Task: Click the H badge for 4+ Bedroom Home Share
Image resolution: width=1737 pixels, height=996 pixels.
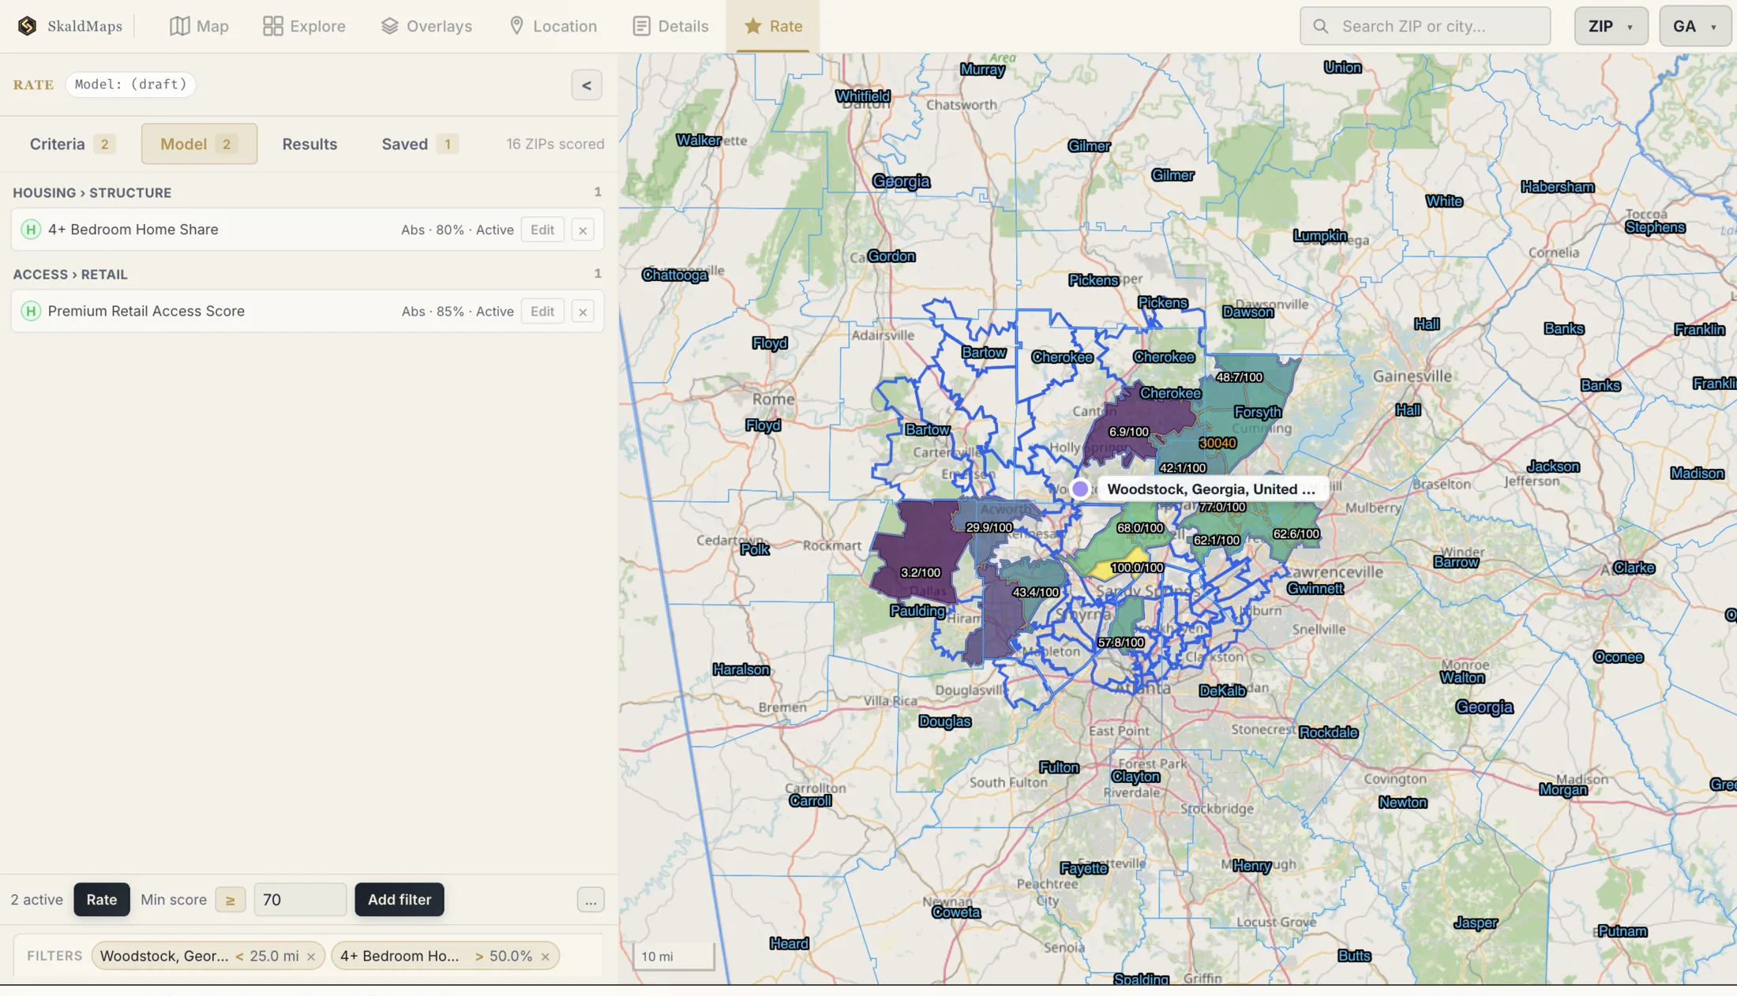Action: pyautogui.click(x=31, y=230)
